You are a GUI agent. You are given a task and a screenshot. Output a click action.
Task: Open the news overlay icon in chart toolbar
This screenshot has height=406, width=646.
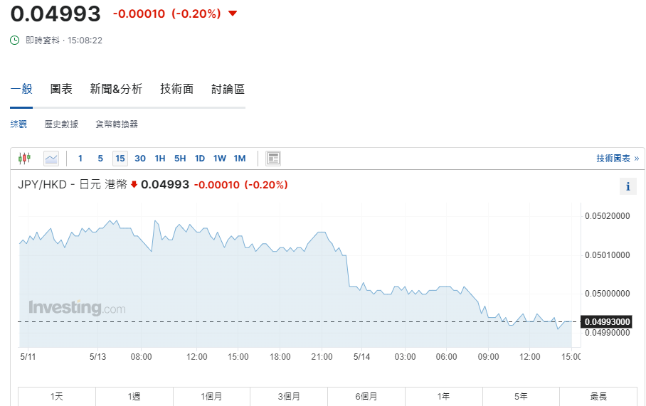pyautogui.click(x=273, y=158)
